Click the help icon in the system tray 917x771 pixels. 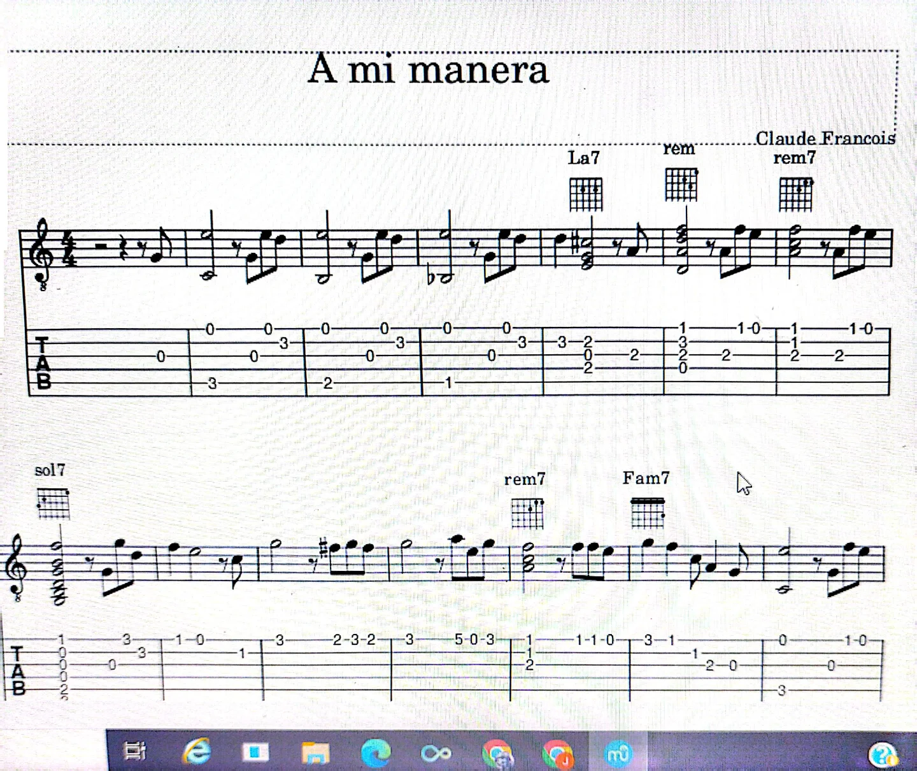tap(883, 755)
